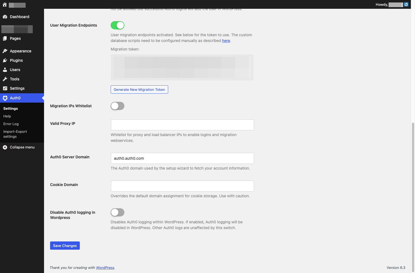This screenshot has height=273, width=415.
Task: Click the Dashboard gauge icon
Action: point(5,17)
